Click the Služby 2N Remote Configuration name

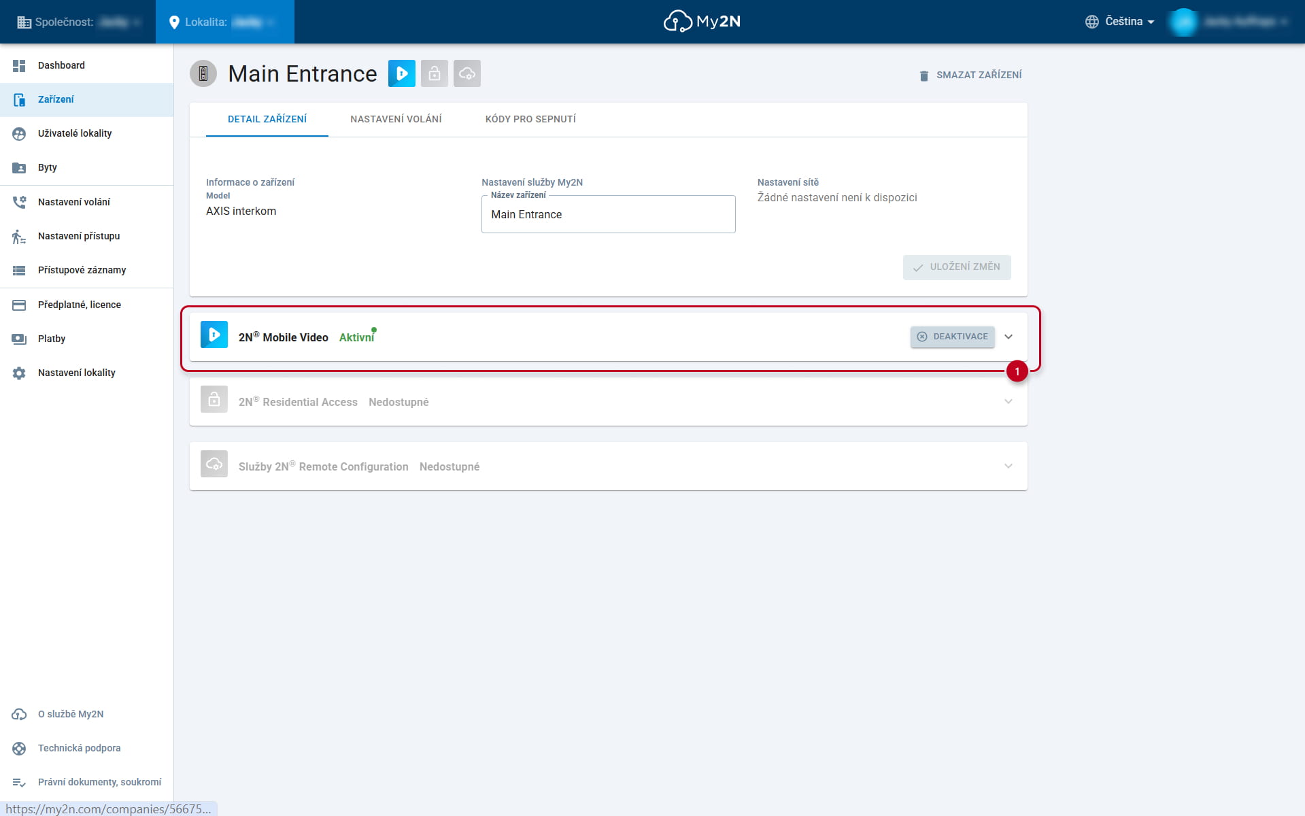tap(324, 466)
